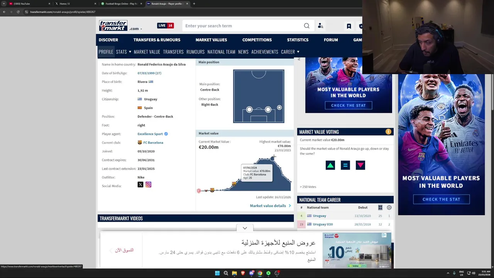
Task: Vote market value up with green arrow
Action: click(330, 165)
